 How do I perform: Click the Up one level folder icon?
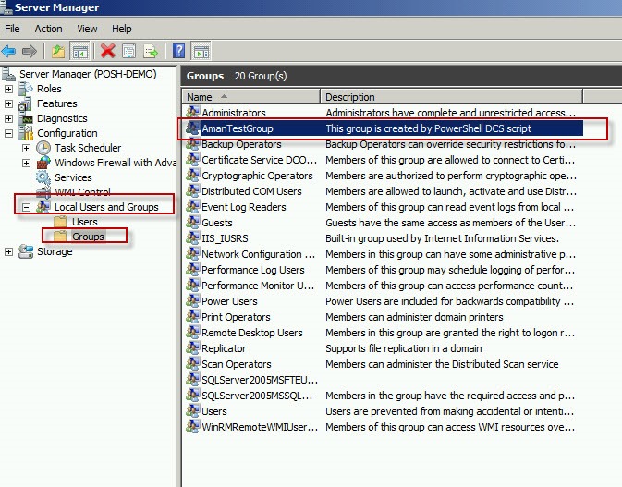58,51
